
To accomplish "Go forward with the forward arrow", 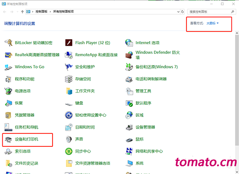I will point(11,11).
